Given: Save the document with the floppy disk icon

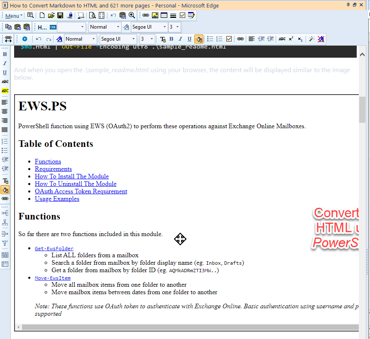Looking at the screenshot, I should 60,15.
